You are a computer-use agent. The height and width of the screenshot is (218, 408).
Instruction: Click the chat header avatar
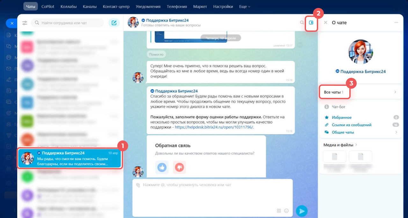pyautogui.click(x=133, y=23)
